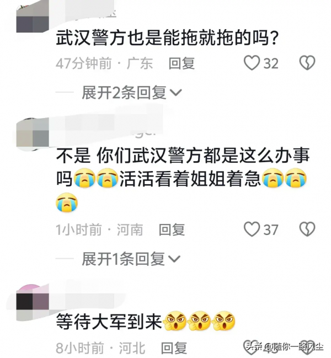Image resolution: width=331 pixels, height=358 pixels.
Task: Reply to the 47-minutes-ago Guangdong comment
Action: pos(181,63)
